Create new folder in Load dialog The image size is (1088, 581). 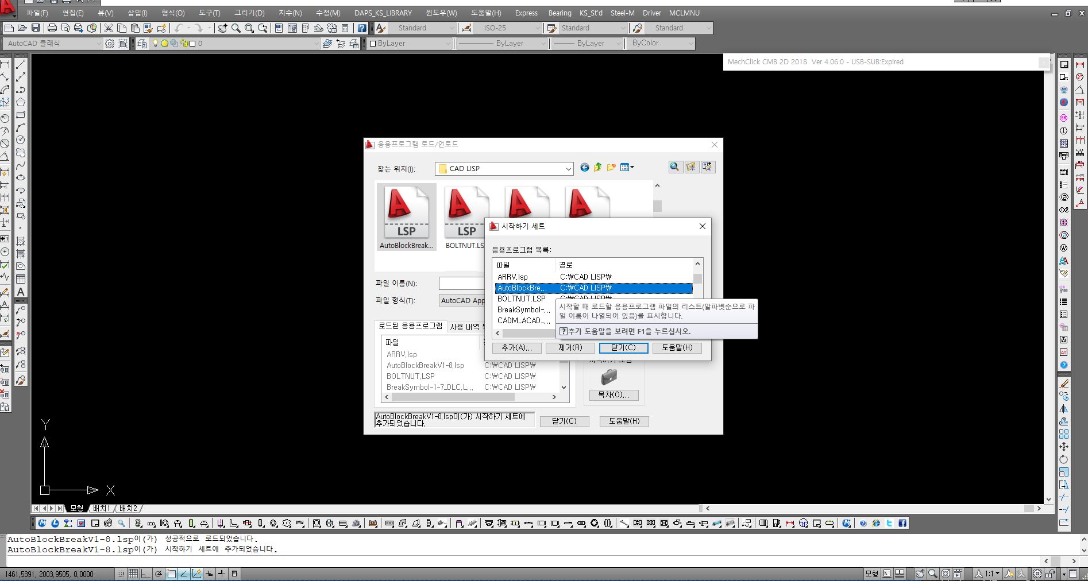(611, 168)
